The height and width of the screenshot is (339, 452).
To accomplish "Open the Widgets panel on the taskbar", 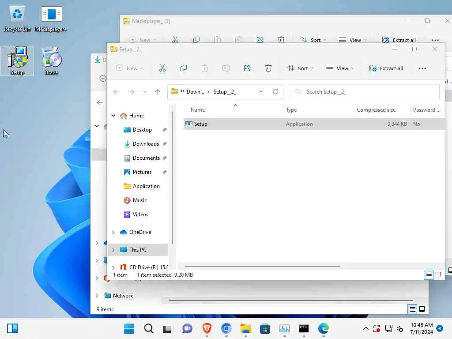I will tap(12, 328).
